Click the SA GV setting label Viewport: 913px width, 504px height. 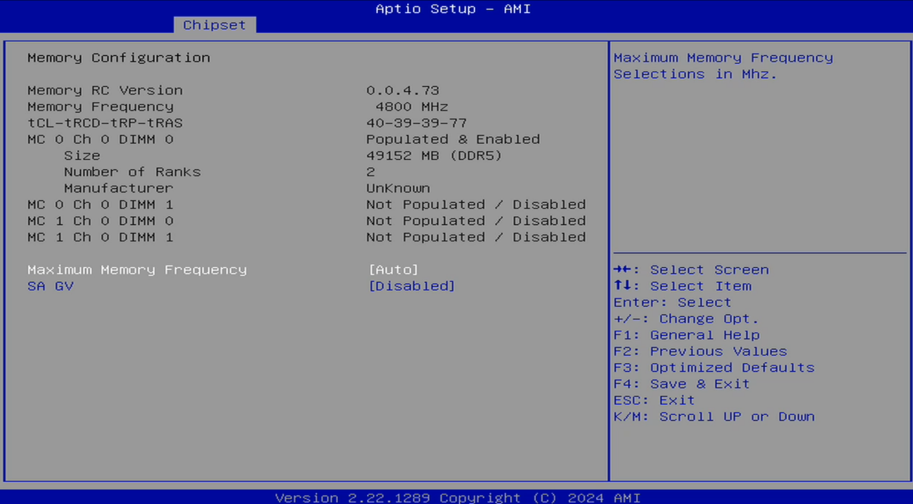(x=50, y=286)
